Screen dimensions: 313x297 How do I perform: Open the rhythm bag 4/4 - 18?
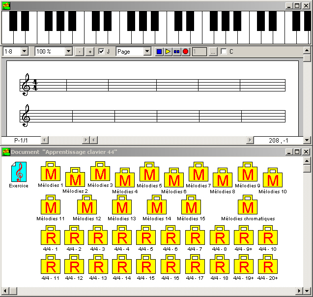pos(220,264)
